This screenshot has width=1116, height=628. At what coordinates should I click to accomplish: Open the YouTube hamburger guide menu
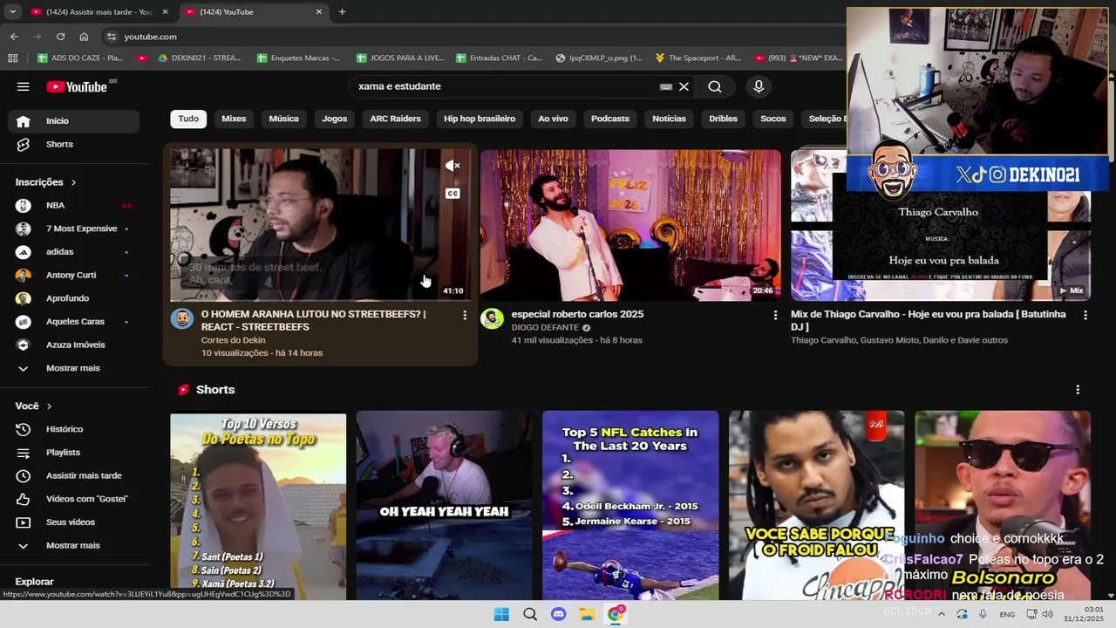click(24, 86)
